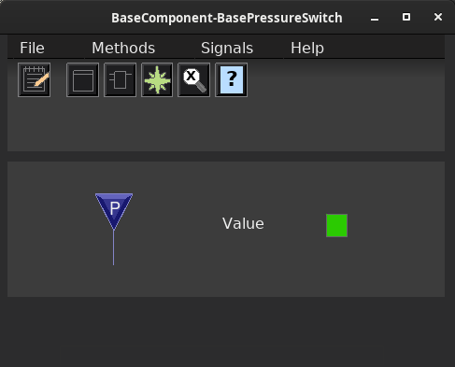Image resolution: width=455 pixels, height=367 pixels.
Task: Click the BaseComponent-BasePressureSwitch title bar
Action: pos(227,18)
